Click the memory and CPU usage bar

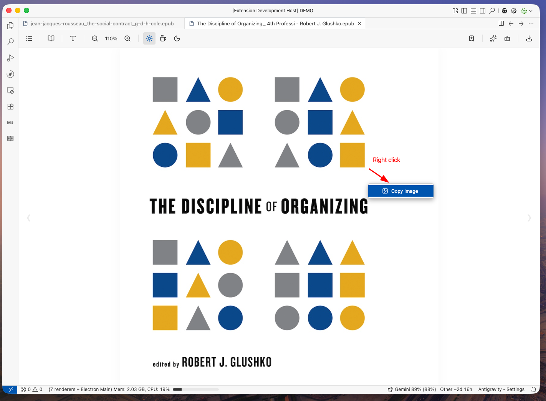pos(196,389)
